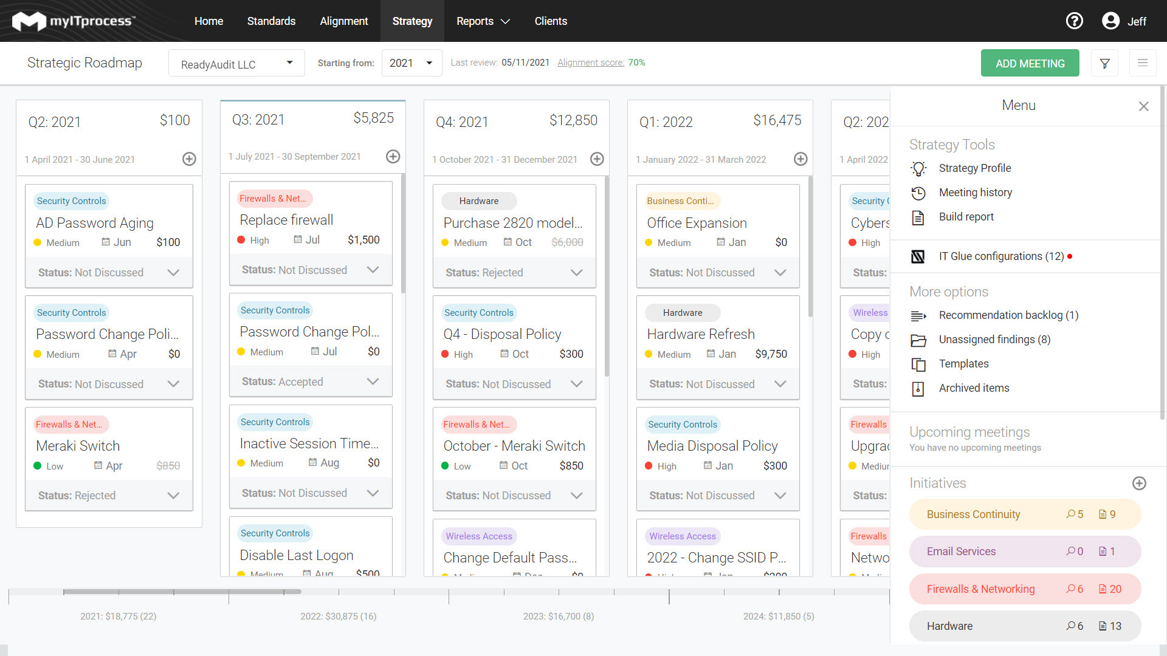This screenshot has height=656, width=1167.
Task: Open Unassigned findings icon
Action: [x=920, y=340]
